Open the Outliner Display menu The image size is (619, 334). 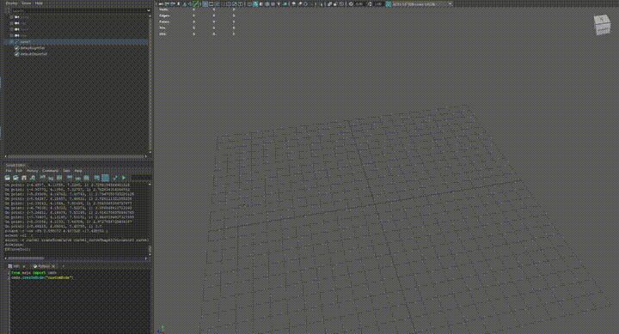coord(11,3)
